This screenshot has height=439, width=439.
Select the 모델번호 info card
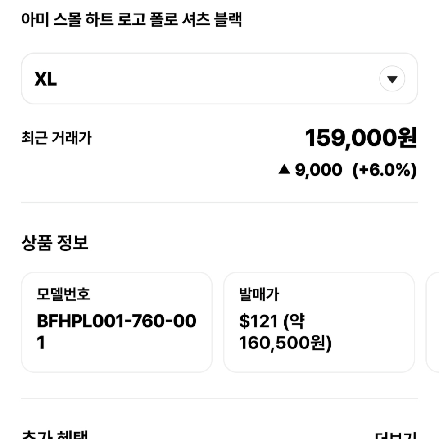point(117,322)
